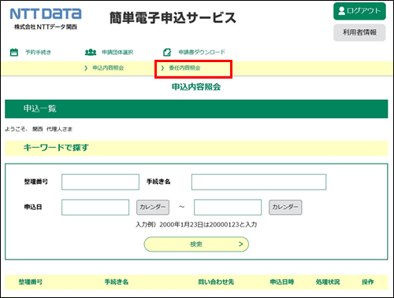Open the 申請団体選択 menu
Image resolution: width=394 pixels, height=298 pixels.
117,52
